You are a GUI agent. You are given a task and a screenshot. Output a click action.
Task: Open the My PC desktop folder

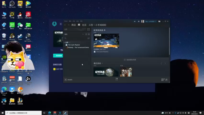[x=4, y=4]
